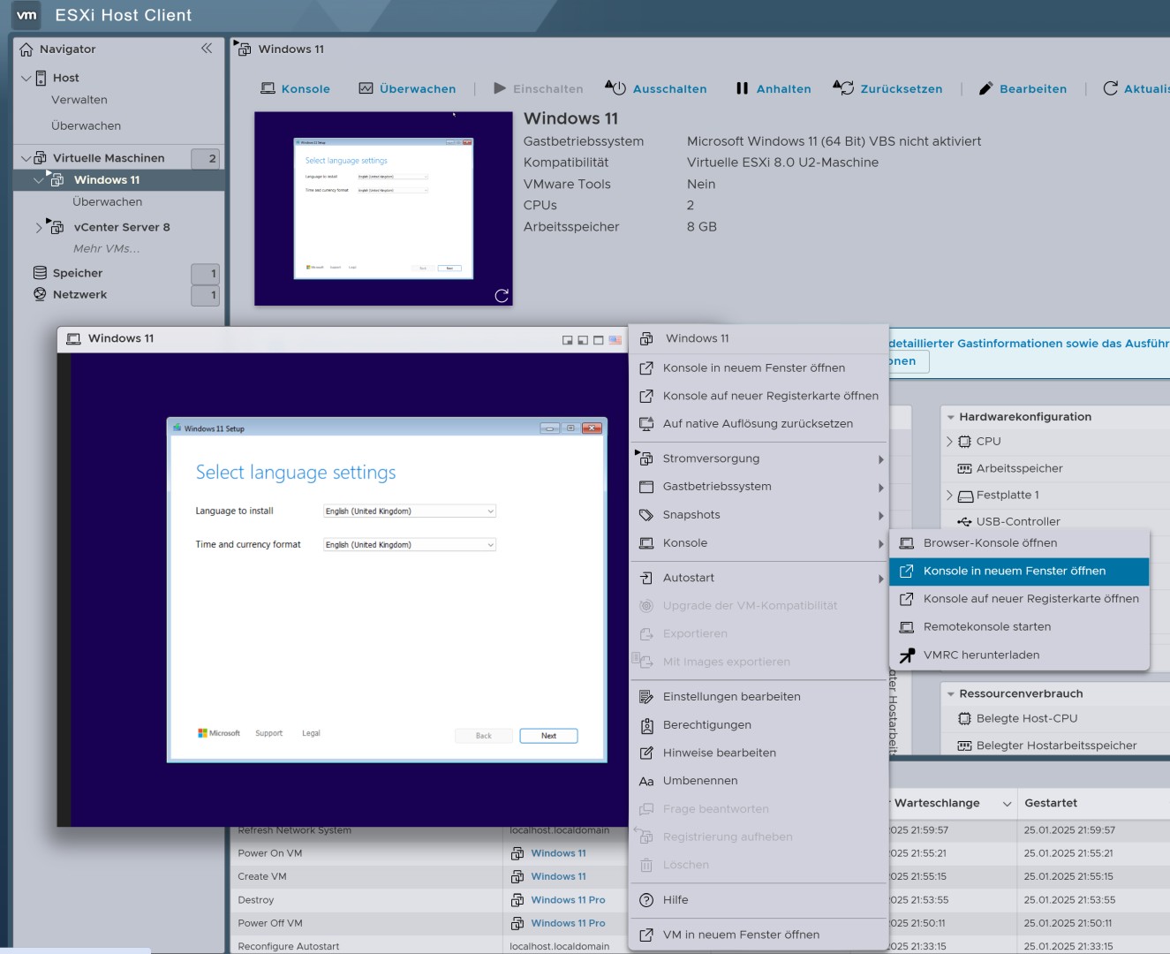
Task: Click the Autostart icon in context menu
Action: (646, 578)
